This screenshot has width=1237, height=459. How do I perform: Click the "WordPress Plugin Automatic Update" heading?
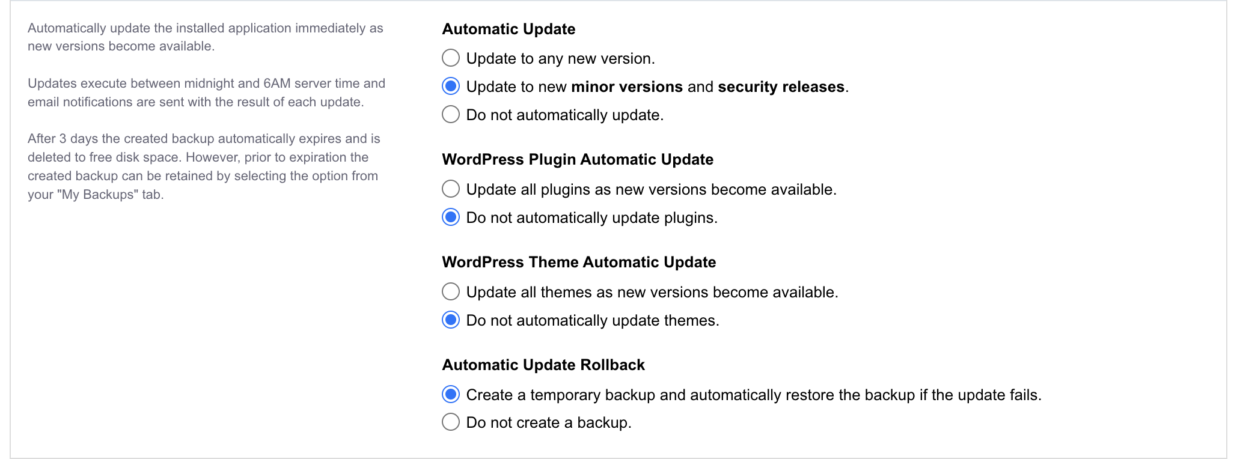(578, 159)
